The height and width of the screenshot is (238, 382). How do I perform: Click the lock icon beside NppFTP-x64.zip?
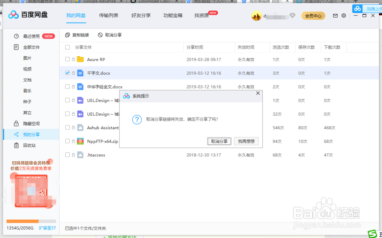click(x=73, y=141)
